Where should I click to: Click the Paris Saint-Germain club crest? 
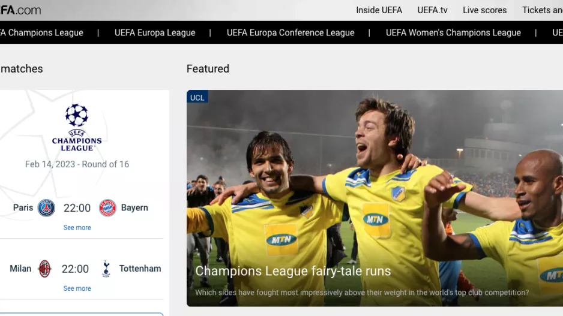46,207
